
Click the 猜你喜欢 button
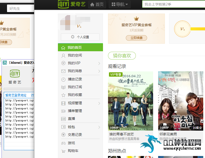coord(122,56)
